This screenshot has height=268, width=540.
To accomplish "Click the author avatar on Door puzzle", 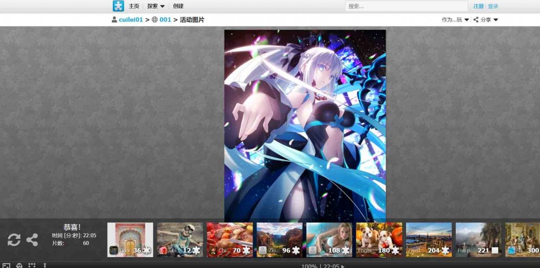I will pyautogui.click(x=113, y=250).
